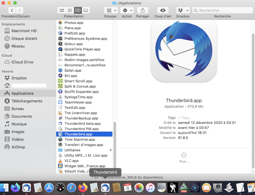Switch to icon view presentation
The image size is (255, 195).
click(x=62, y=10)
